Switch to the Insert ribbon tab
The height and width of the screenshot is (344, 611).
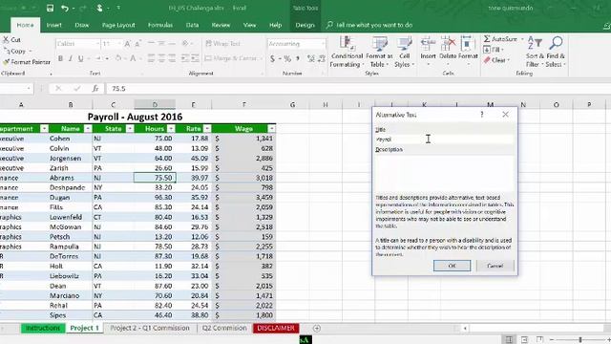pyautogui.click(x=53, y=25)
